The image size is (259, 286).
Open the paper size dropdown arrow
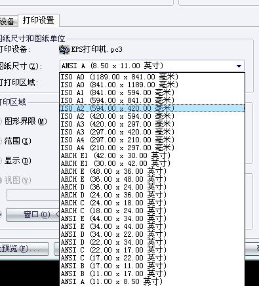tap(239, 66)
